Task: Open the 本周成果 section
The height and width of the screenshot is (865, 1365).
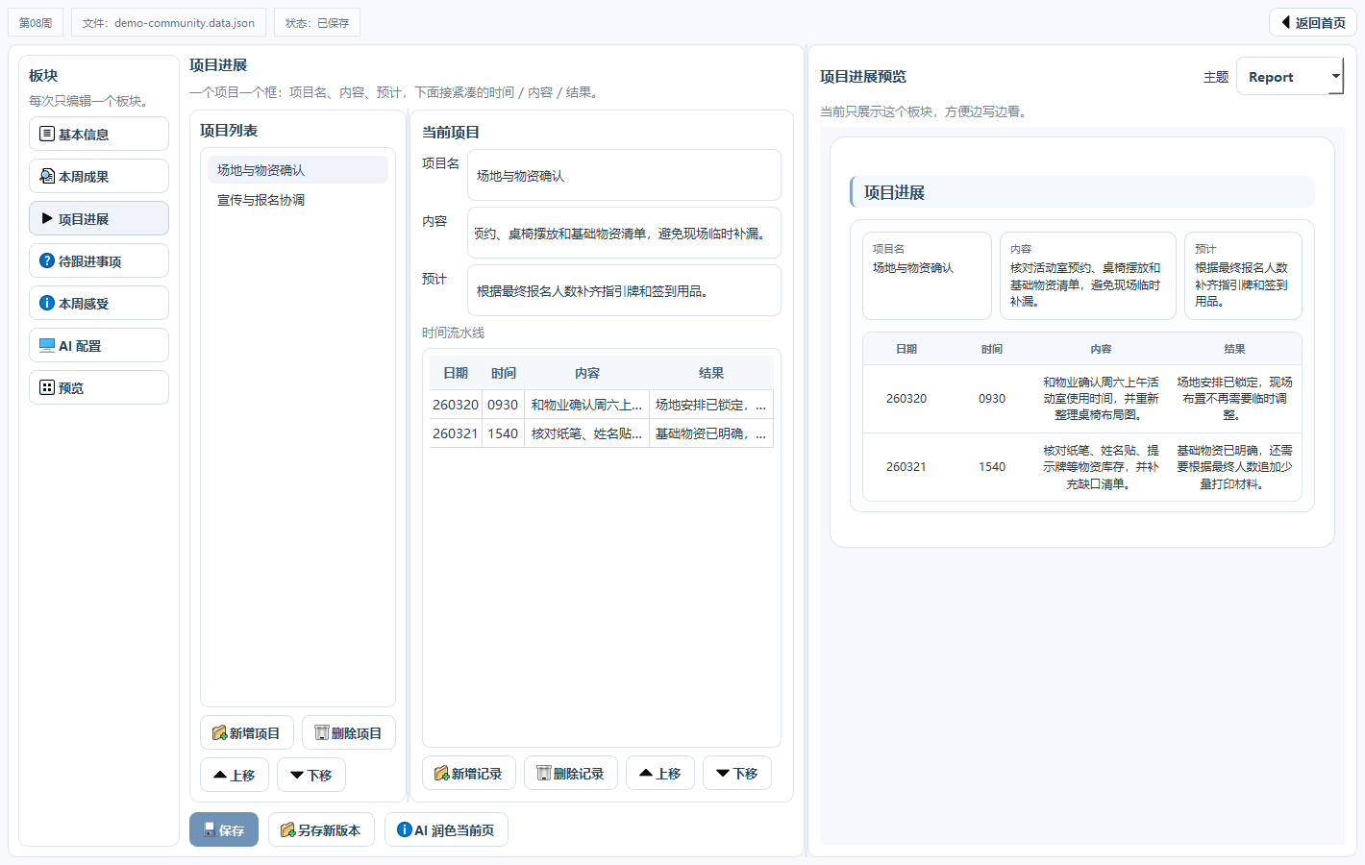Action: point(99,176)
